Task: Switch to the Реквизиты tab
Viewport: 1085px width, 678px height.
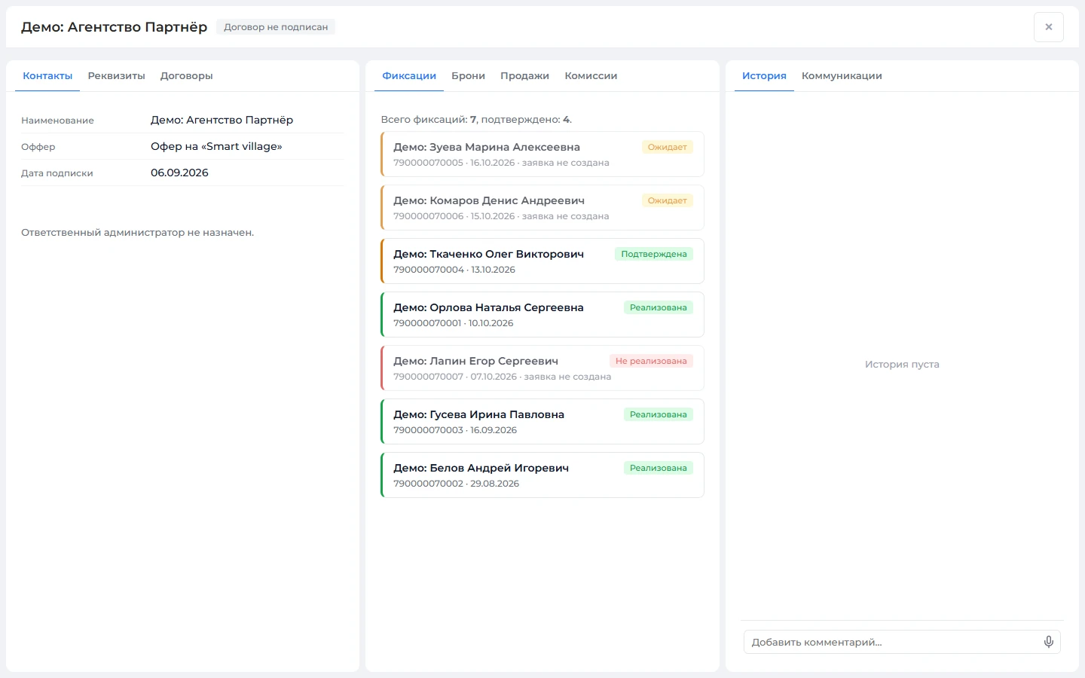Action: pyautogui.click(x=117, y=76)
